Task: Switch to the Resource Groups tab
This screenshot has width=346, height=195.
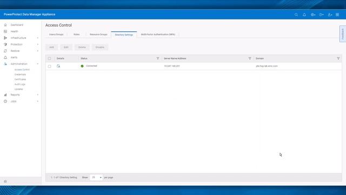Action: tap(98, 35)
